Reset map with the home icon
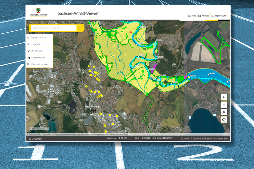This screenshot has height=169, width=254. 224,119
